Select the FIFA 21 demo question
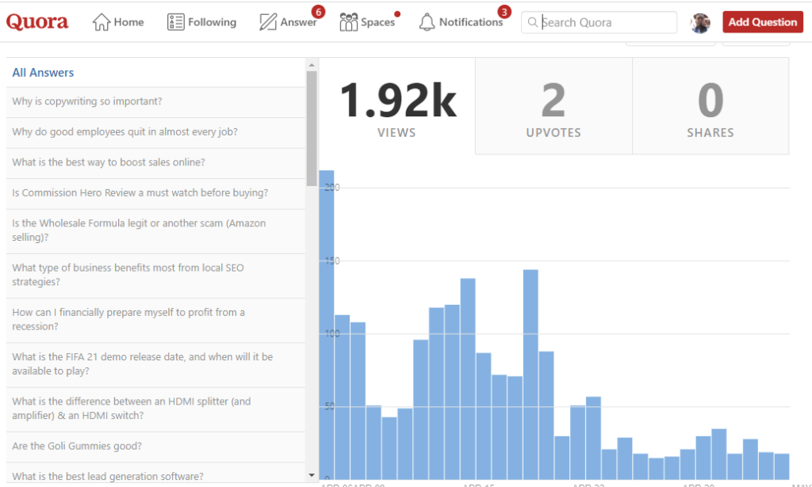The width and height of the screenshot is (812, 487). [x=155, y=364]
